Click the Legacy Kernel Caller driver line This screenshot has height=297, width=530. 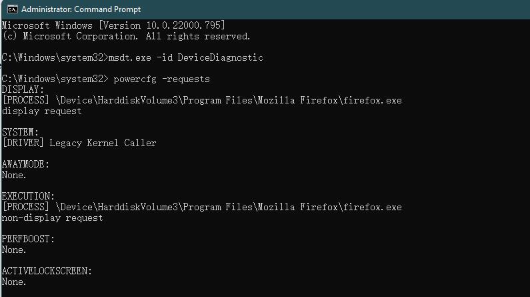pos(103,143)
